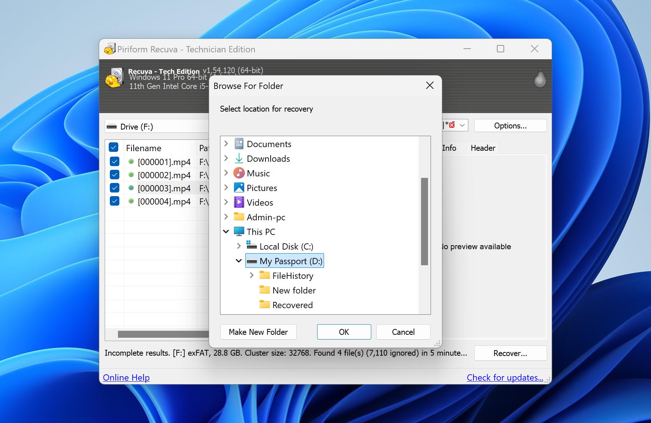Click Check for updates... link

click(x=505, y=377)
